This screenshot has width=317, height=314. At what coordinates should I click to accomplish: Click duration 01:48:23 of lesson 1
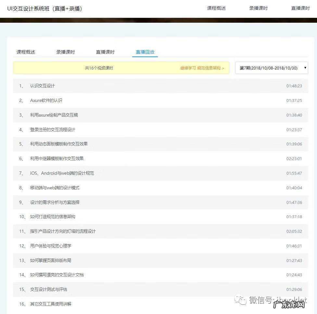click(294, 86)
